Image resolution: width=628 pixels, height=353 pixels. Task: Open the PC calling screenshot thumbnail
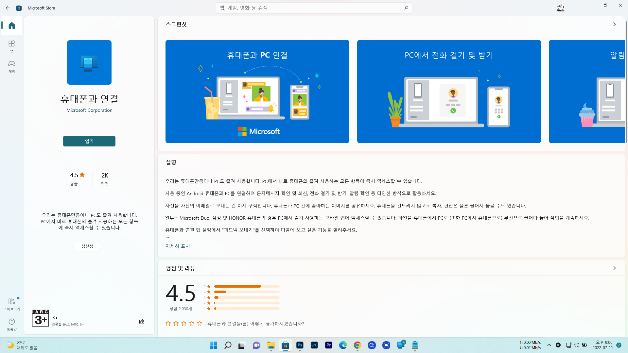click(x=449, y=92)
